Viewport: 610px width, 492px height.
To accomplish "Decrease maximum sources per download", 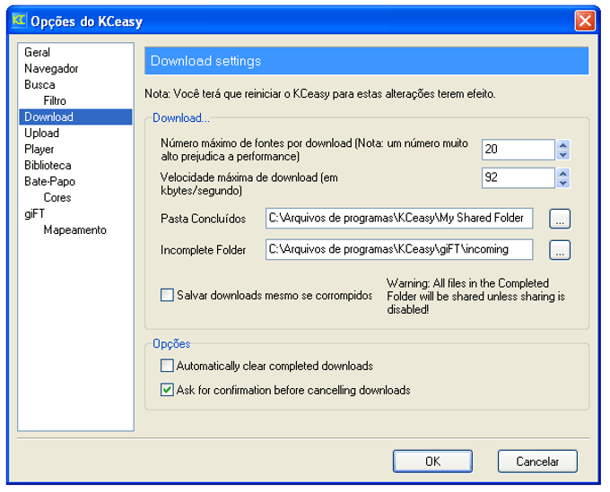I will click(563, 155).
